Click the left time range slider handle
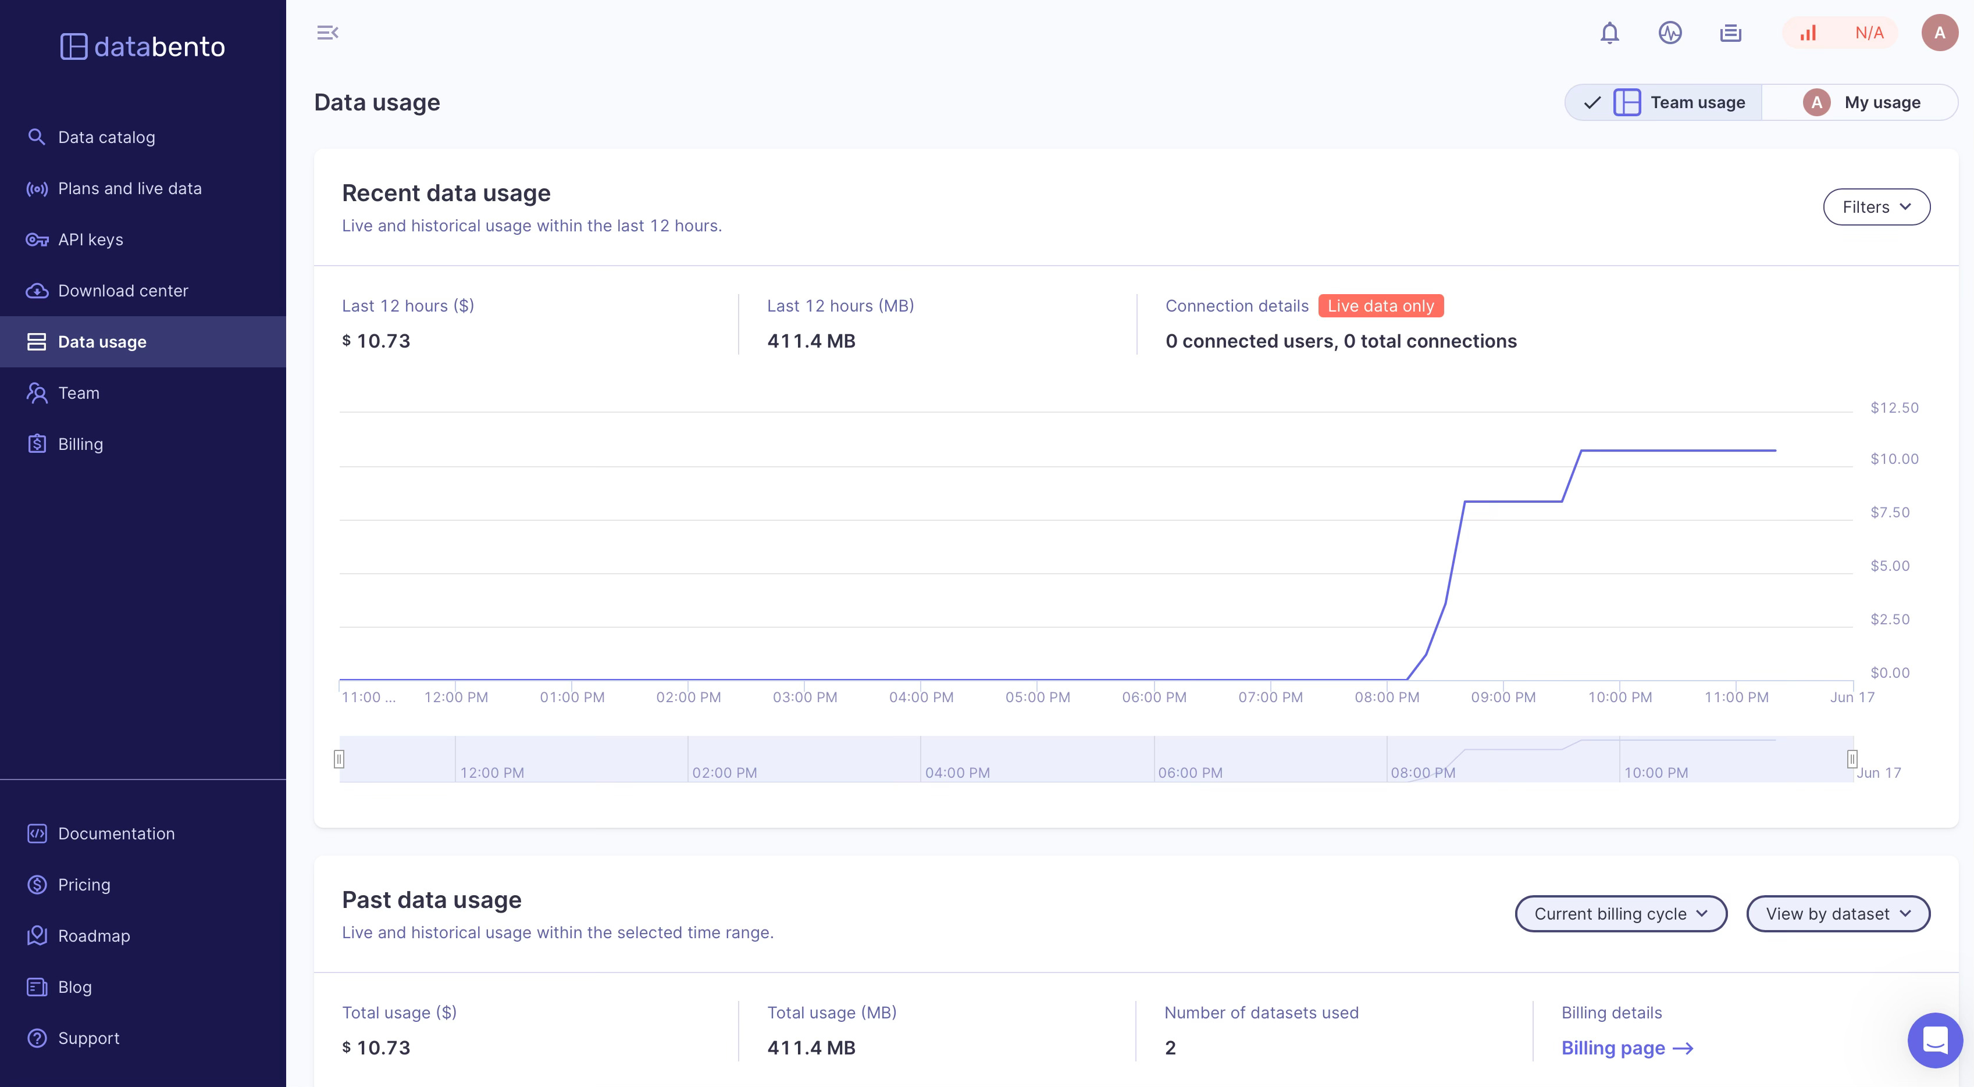This screenshot has height=1087, width=1974. [x=338, y=759]
